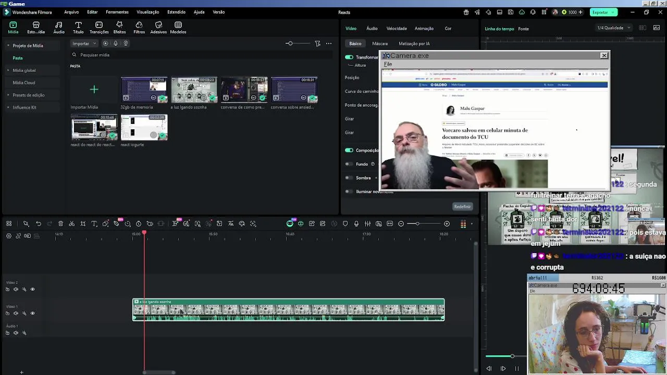This screenshot has height=375, width=667.
Task: Open the Ferramentas menu
Action: (x=117, y=12)
